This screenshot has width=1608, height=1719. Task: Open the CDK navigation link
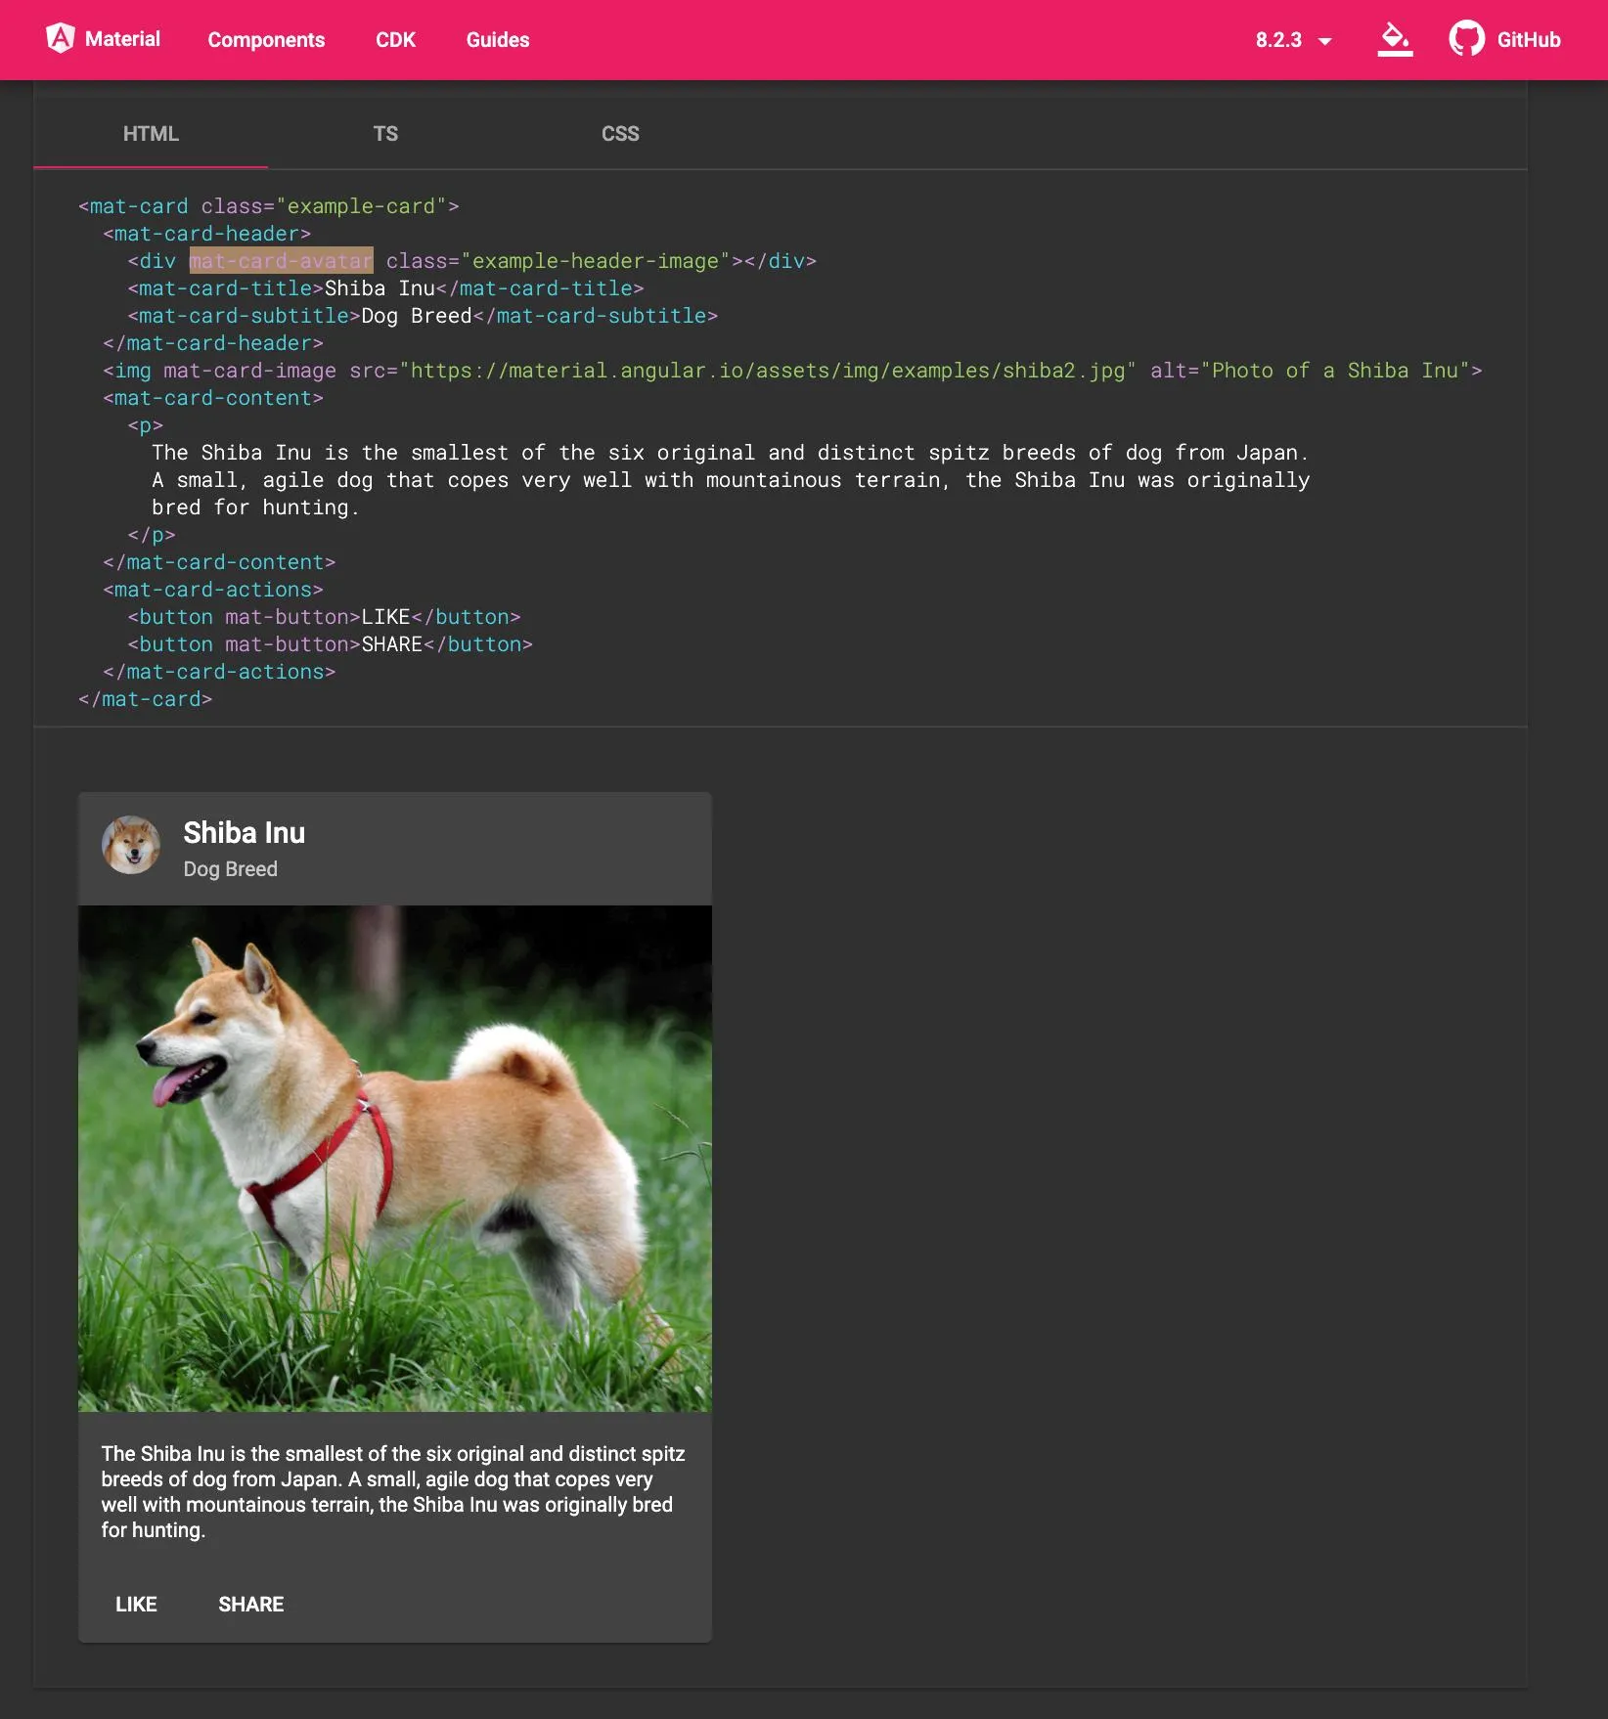click(x=395, y=40)
